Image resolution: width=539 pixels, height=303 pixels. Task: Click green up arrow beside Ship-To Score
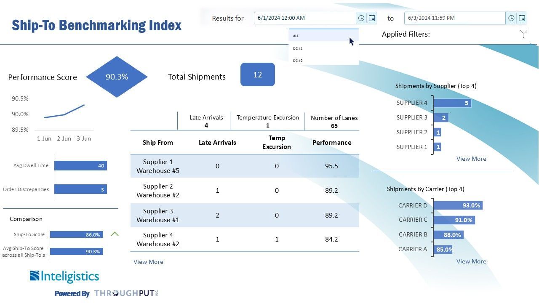115,234
